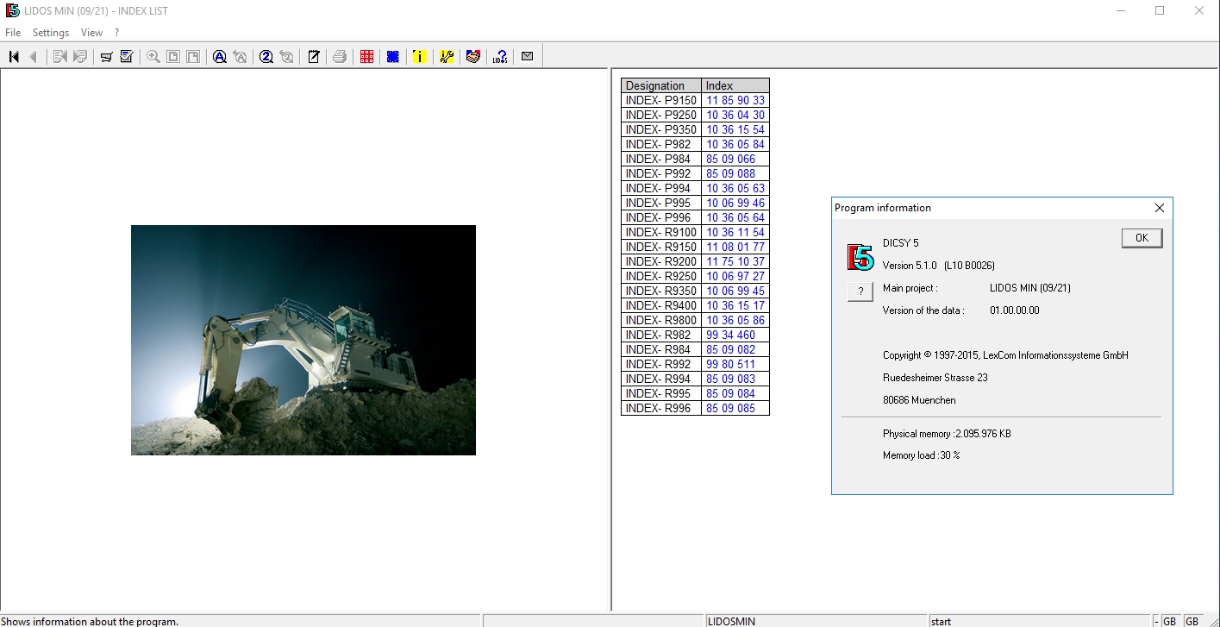Click the envelope email icon
1220x627 pixels.
tap(527, 56)
